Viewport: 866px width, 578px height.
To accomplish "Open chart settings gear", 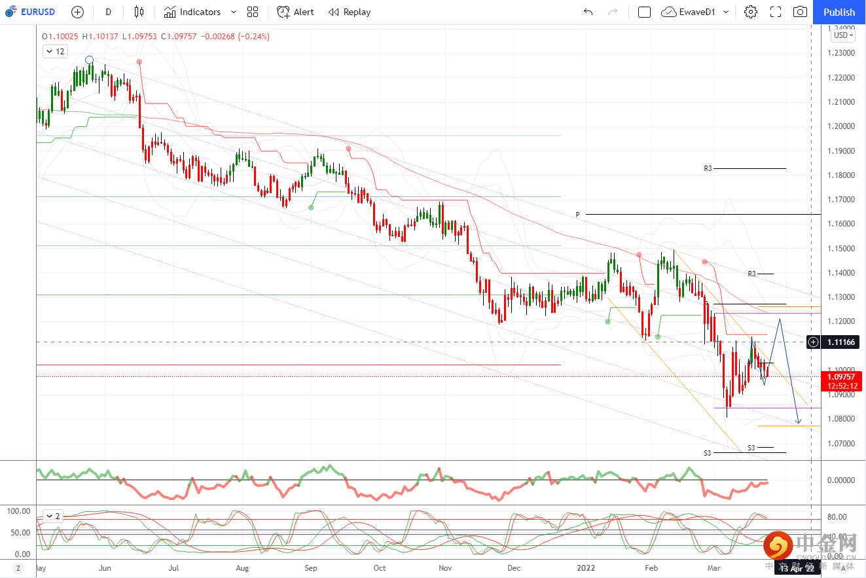I will (751, 12).
